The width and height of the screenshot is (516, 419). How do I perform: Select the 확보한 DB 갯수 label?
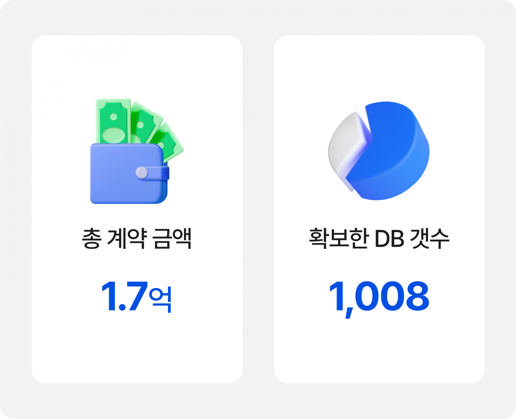pyautogui.click(x=379, y=239)
